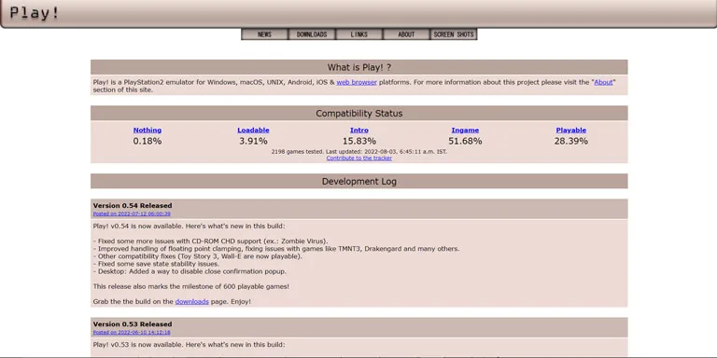Click the CD-ROM CHD support changelog line

coord(210,241)
